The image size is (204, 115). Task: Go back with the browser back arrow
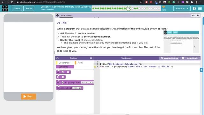[x=3, y=2]
